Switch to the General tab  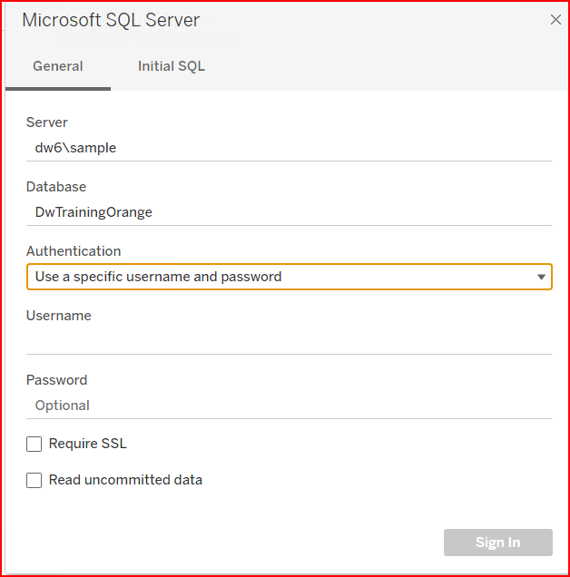click(58, 66)
